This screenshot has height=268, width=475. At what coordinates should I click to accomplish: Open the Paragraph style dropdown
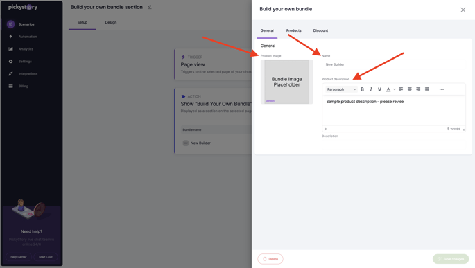(341, 89)
